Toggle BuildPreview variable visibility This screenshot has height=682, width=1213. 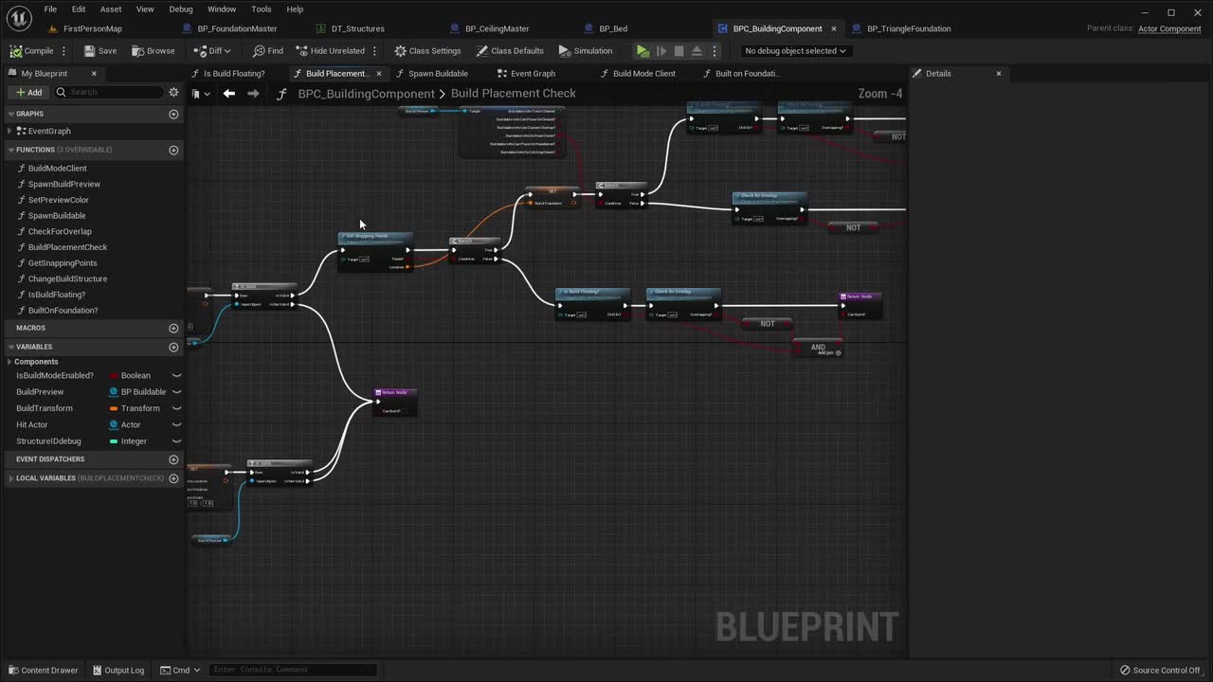pyautogui.click(x=176, y=392)
